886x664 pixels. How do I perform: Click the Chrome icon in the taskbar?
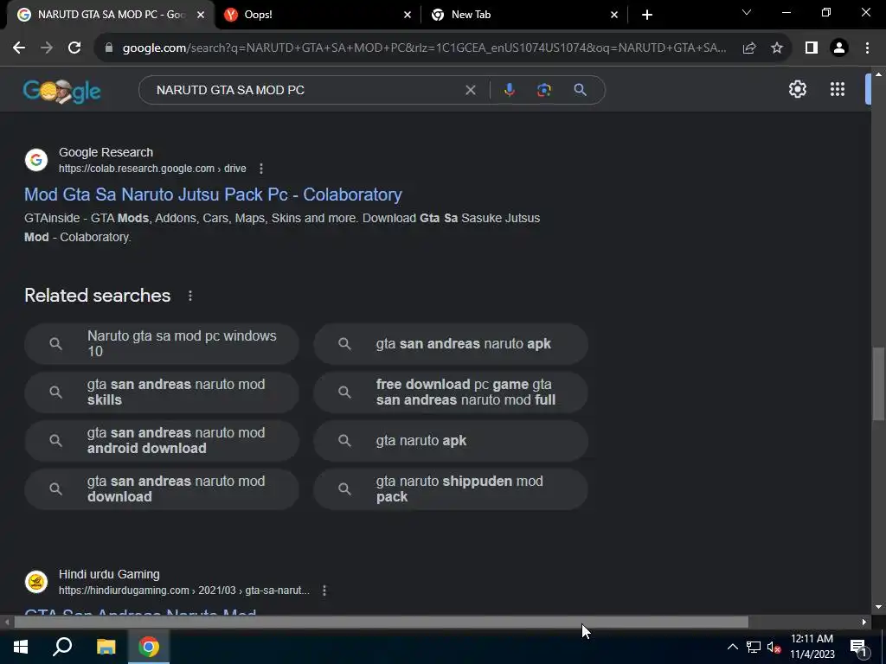point(149,647)
